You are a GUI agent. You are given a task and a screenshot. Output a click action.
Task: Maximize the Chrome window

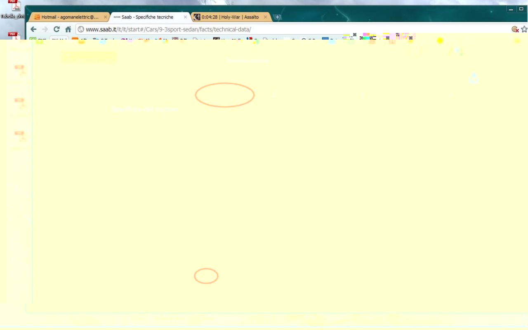click(x=521, y=9)
